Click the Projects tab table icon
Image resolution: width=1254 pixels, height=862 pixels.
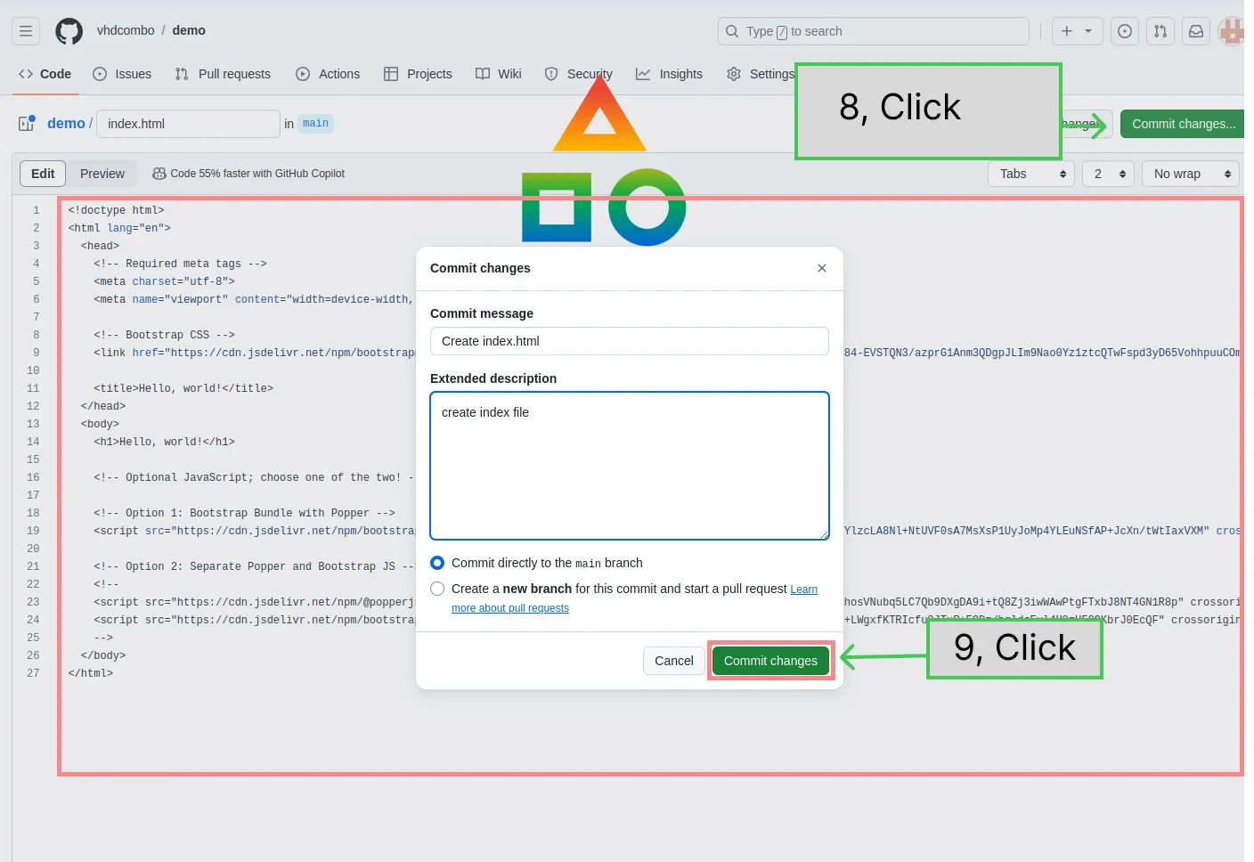(x=391, y=74)
